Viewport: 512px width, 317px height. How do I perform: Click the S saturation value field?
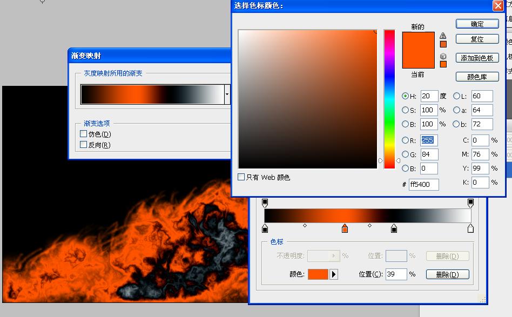tap(429, 110)
